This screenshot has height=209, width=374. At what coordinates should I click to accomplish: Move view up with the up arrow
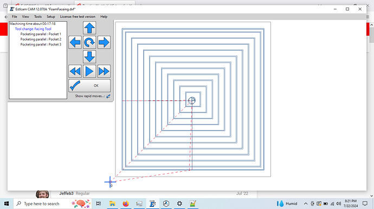pos(89,28)
